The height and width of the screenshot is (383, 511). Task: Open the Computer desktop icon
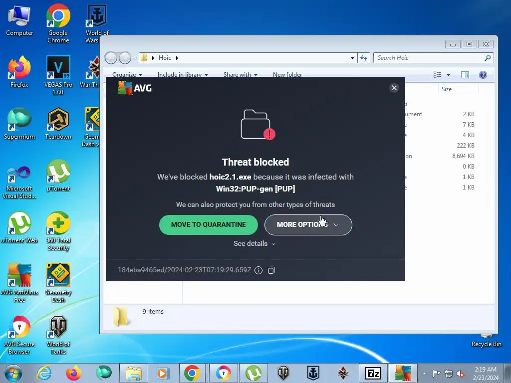19,21
